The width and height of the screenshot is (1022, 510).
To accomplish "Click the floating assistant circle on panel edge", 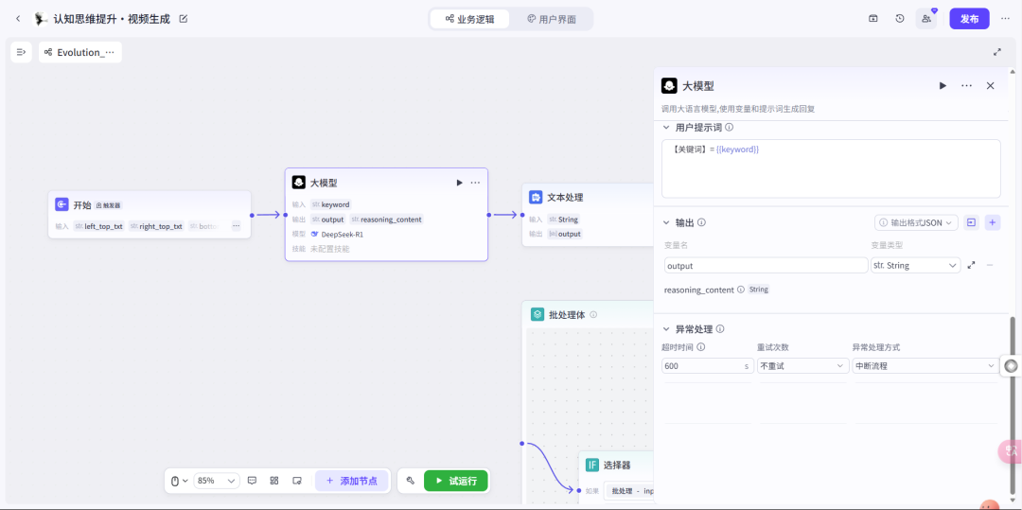I will [1011, 366].
